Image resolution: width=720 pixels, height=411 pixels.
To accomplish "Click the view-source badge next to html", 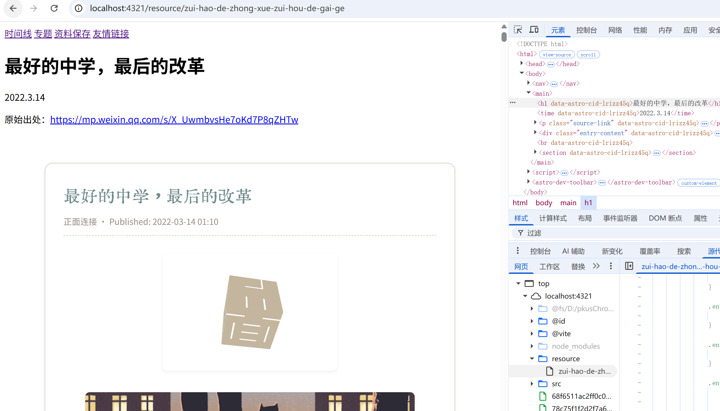I will pyautogui.click(x=557, y=55).
